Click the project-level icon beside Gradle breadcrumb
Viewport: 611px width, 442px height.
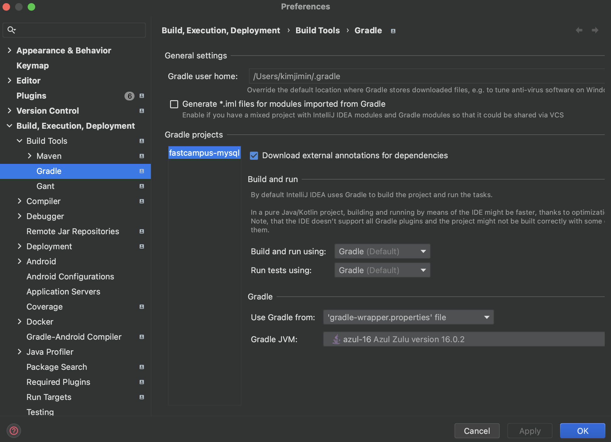(x=393, y=31)
